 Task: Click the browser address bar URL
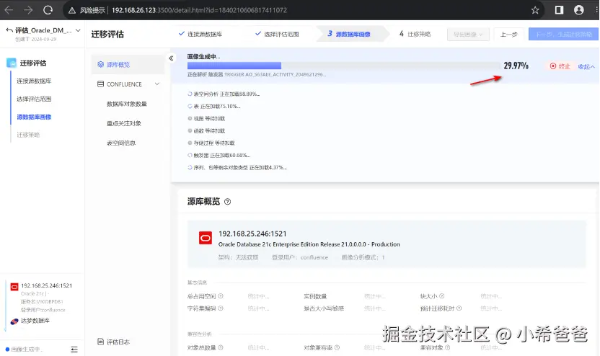tap(199, 10)
